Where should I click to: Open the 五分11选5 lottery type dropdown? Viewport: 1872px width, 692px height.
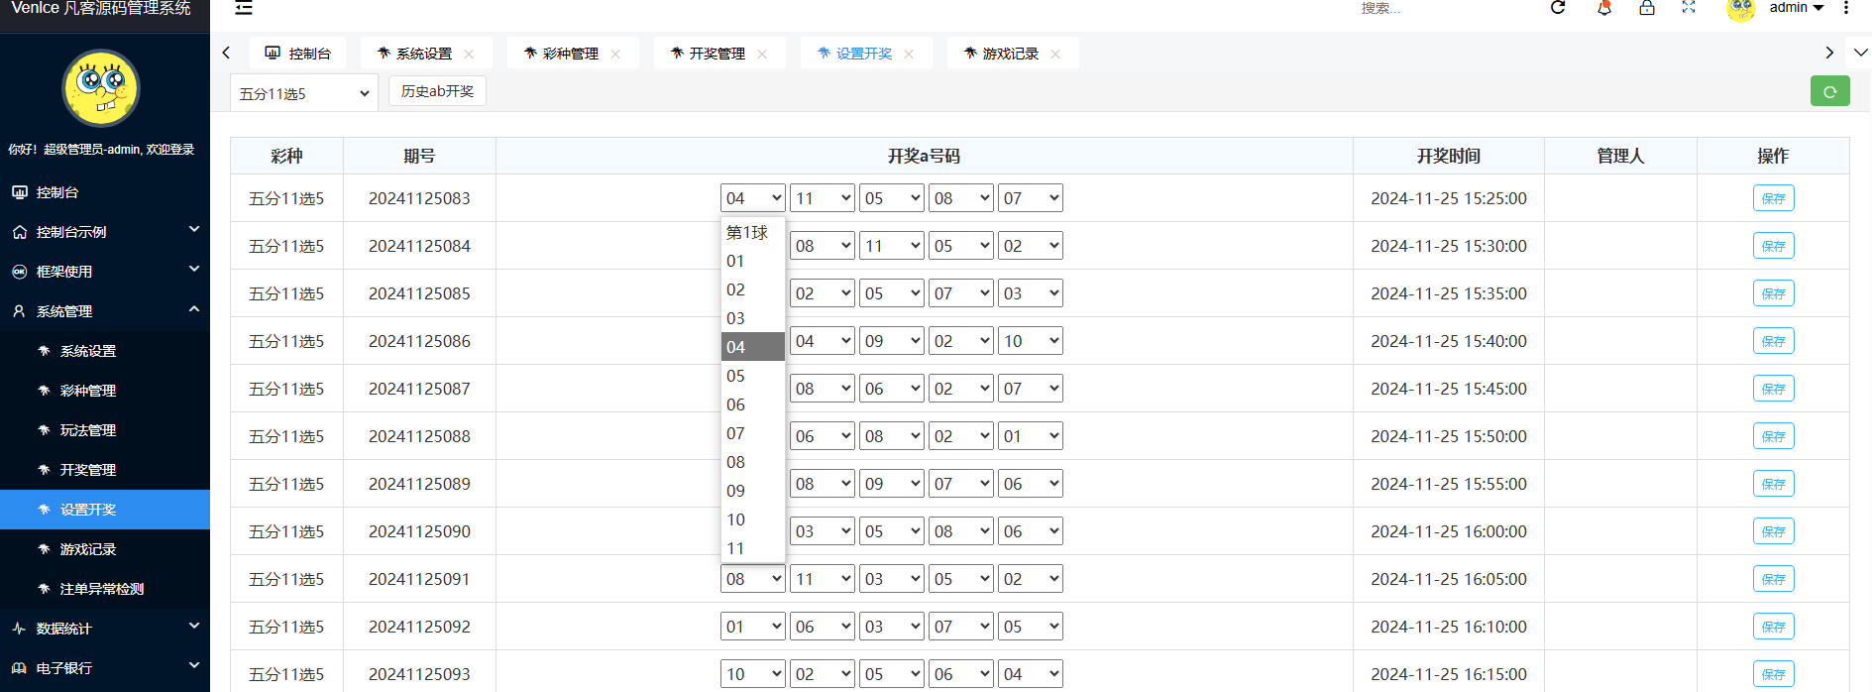tap(303, 93)
